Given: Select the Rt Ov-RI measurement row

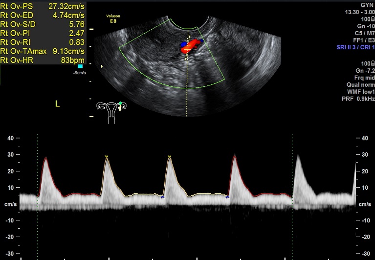Looking at the screenshot, I should pyautogui.click(x=43, y=42).
